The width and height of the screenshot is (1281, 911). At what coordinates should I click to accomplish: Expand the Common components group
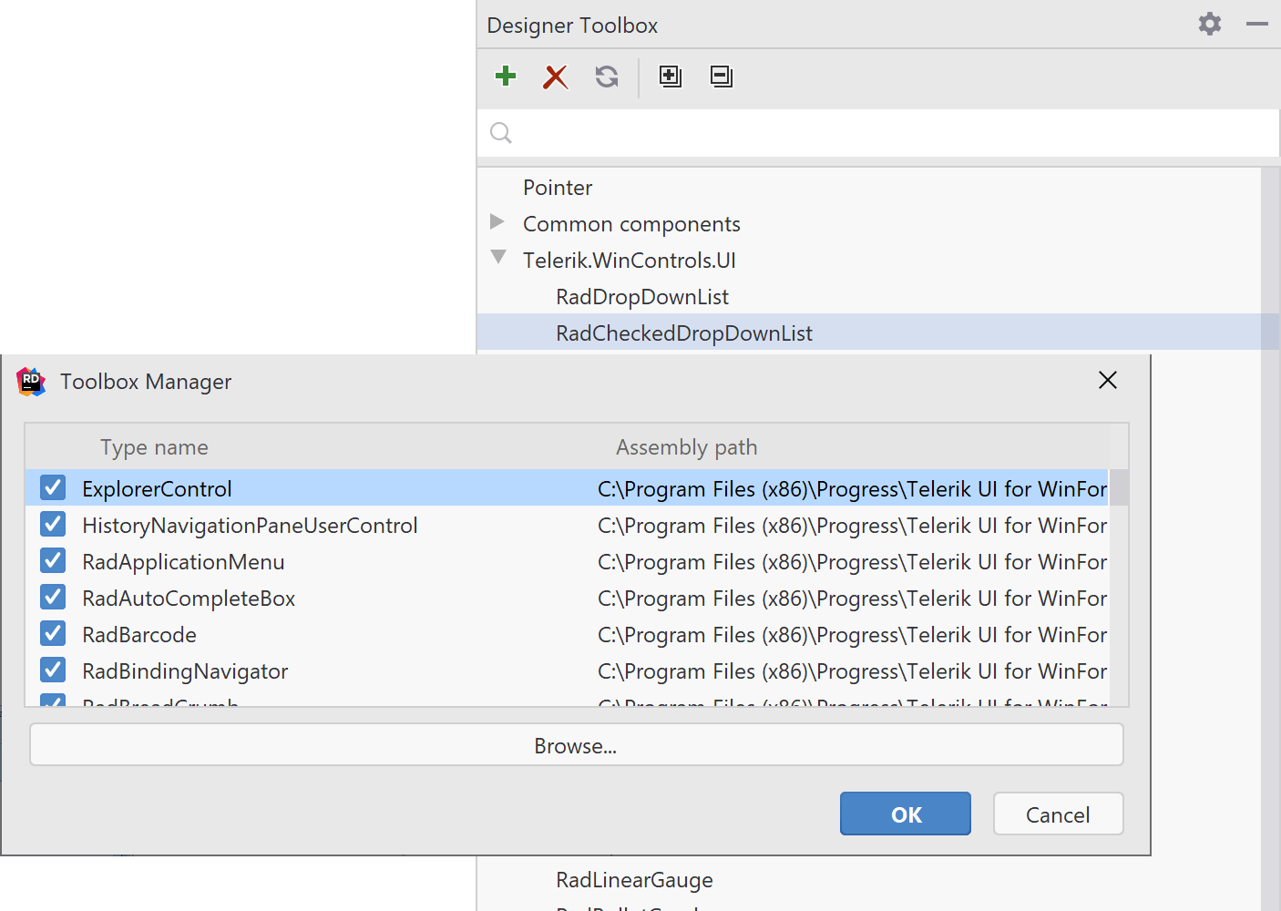point(497,221)
